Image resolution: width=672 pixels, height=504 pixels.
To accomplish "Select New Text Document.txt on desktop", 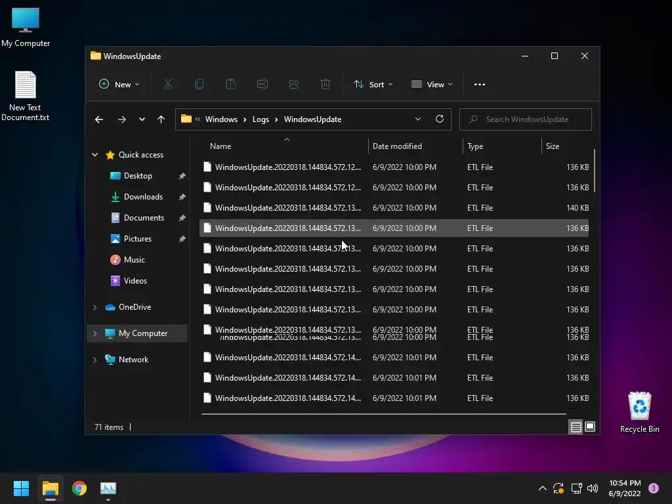I will click(x=26, y=96).
